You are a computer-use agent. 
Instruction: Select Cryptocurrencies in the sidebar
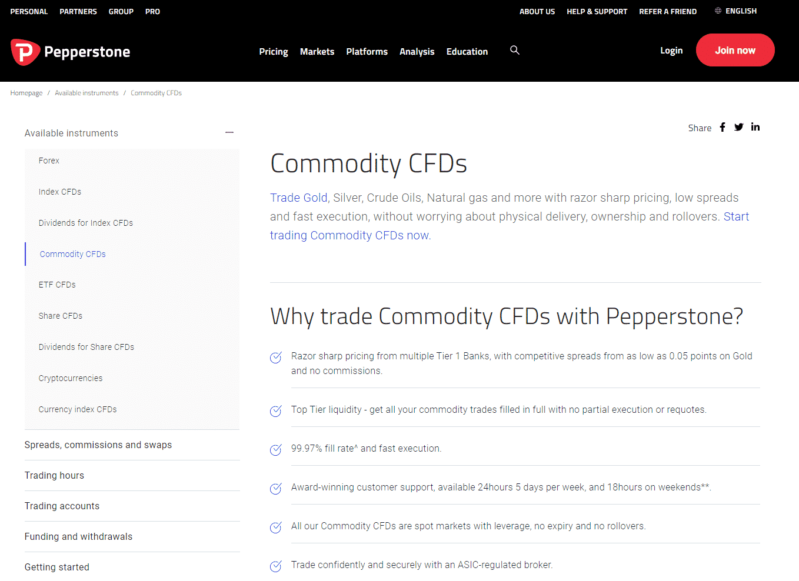(x=71, y=378)
